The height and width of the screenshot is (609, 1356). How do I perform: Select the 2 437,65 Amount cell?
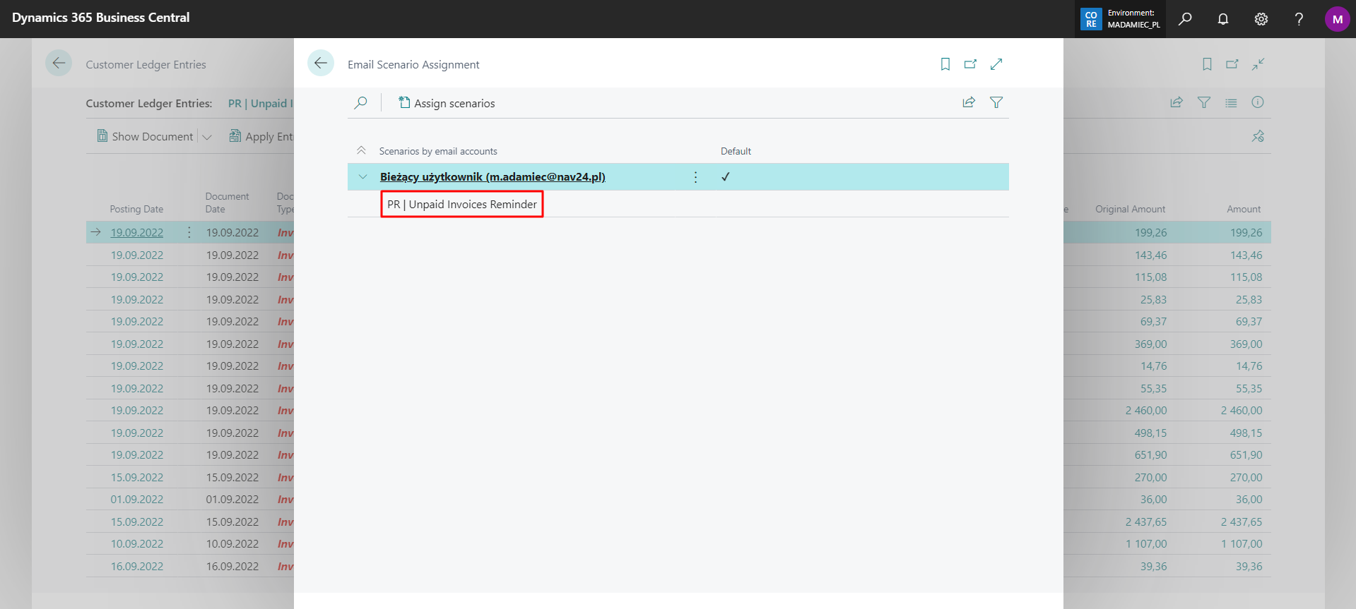tap(1242, 522)
